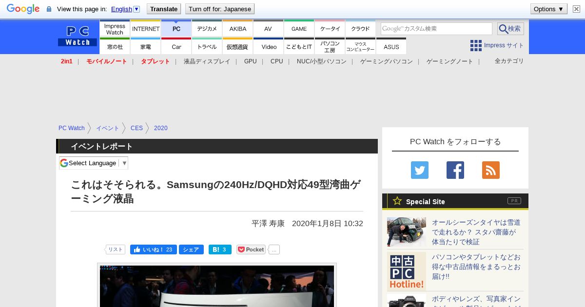
Task: Click the lock icon in translate bar
Action: pos(49,9)
